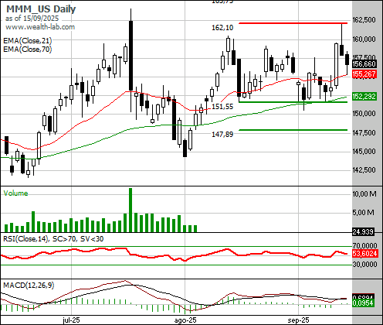Click the 53,6024 RSI value tag
383x325 pixels.
click(x=364, y=254)
